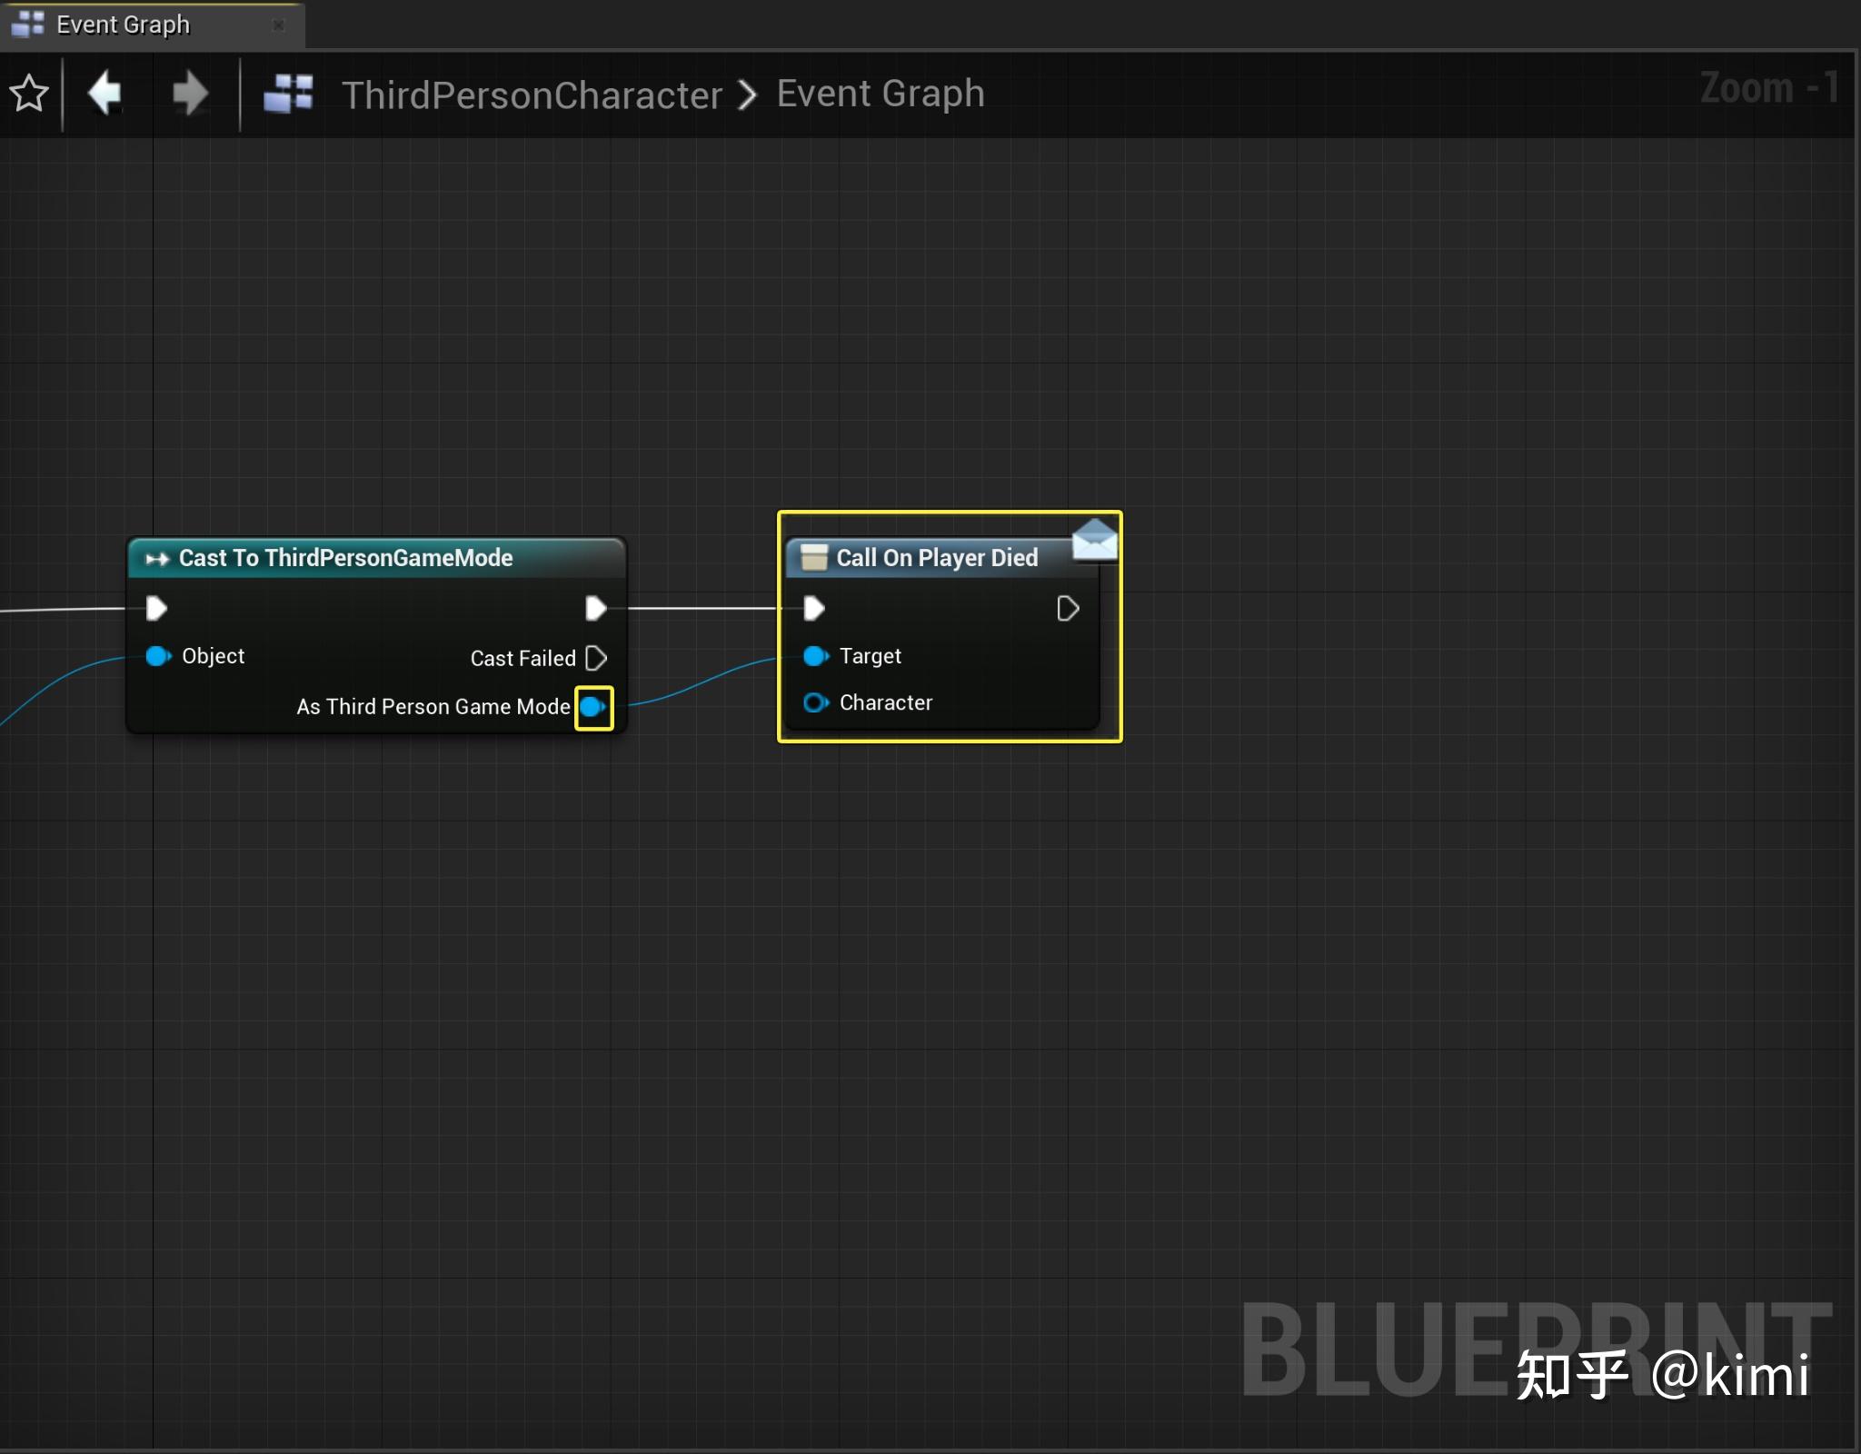Click the back navigation arrow
Image resolution: width=1861 pixels, height=1454 pixels.
(x=104, y=94)
